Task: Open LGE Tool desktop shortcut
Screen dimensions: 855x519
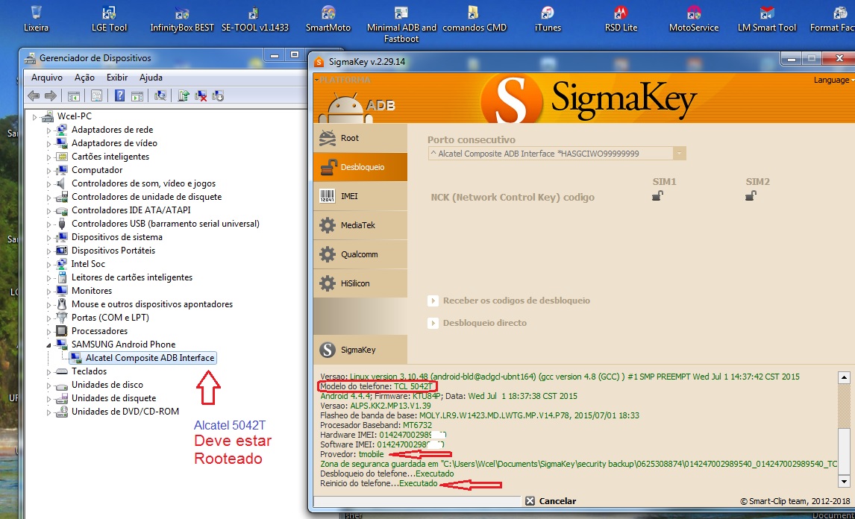Action: 109,17
